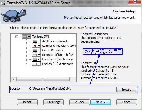Select English (GB) dictionary item
This screenshot has height=110, width=142.
click(57, 59)
